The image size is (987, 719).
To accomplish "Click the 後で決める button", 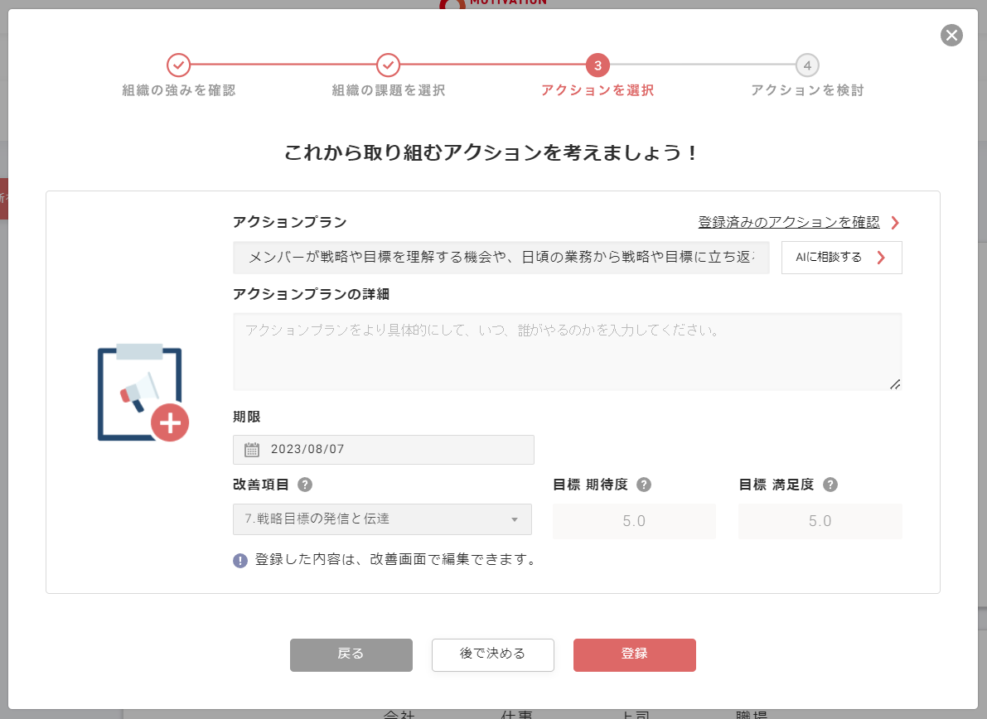I will pyautogui.click(x=492, y=654).
